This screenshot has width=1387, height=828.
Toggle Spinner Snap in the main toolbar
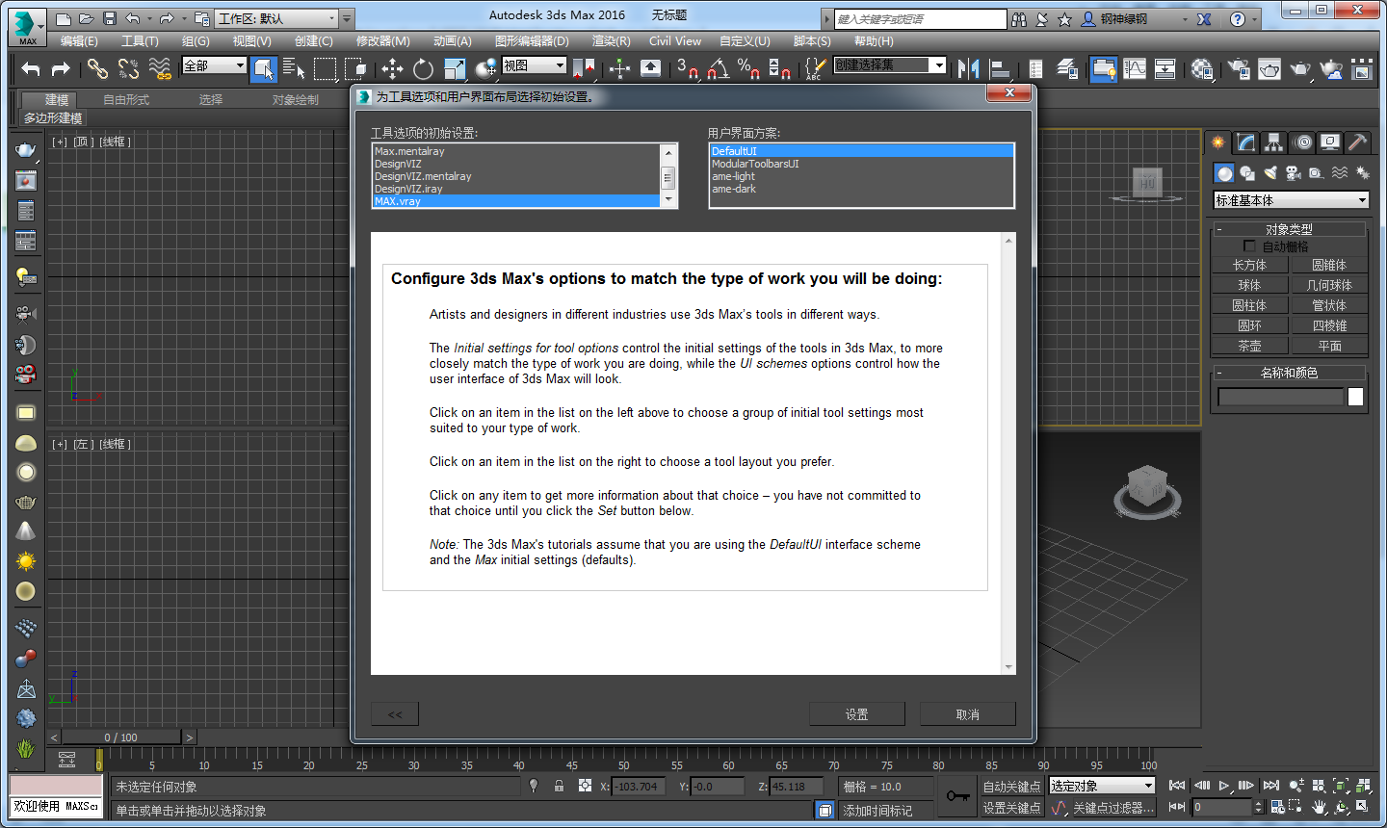click(x=780, y=68)
